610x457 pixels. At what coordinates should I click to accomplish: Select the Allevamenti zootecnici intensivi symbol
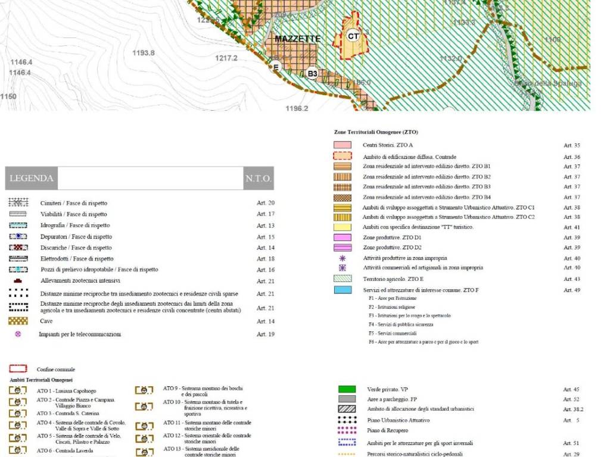pyautogui.click(x=18, y=281)
